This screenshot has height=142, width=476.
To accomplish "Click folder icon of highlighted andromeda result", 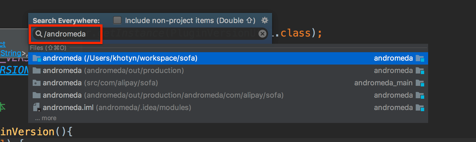I will tap(37, 58).
